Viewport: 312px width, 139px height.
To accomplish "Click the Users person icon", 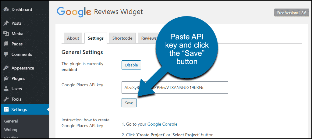I will tap(6, 89).
